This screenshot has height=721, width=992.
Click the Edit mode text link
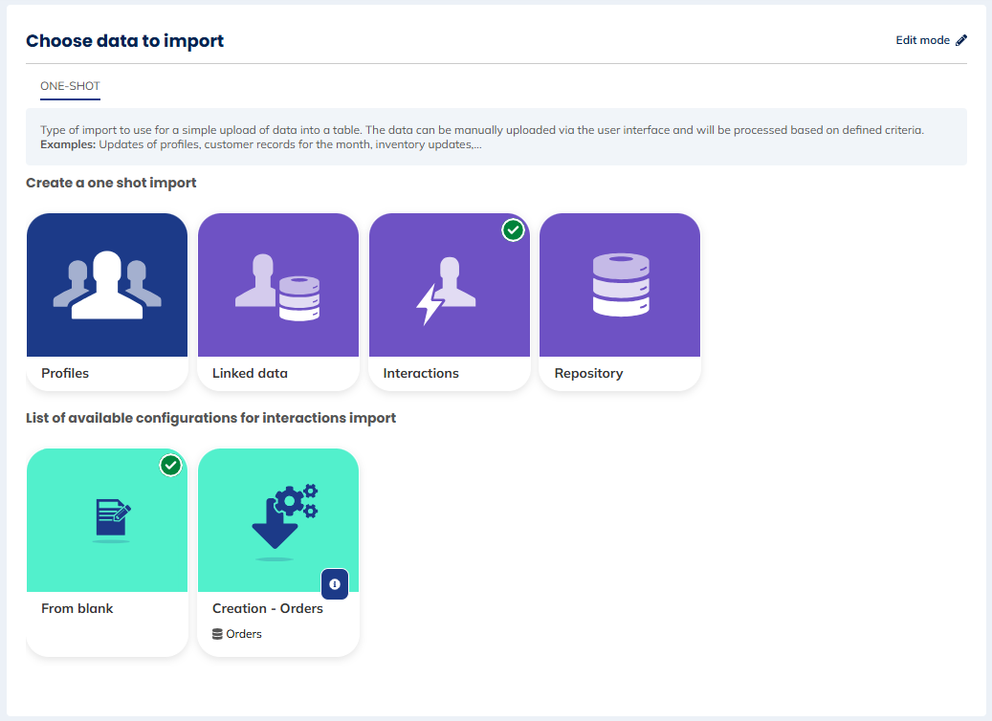(x=922, y=40)
